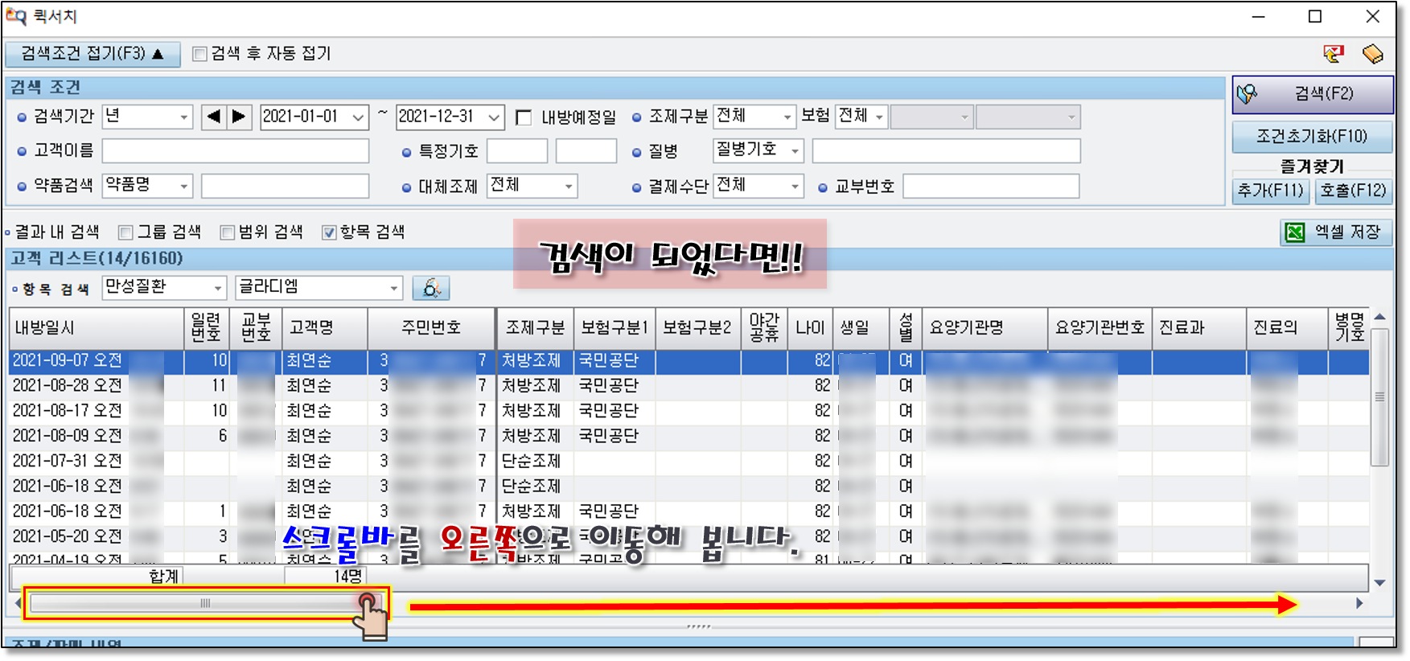Click the 엑셀 저장 Excel export button
This screenshot has width=1410, height=661.
tap(1336, 232)
